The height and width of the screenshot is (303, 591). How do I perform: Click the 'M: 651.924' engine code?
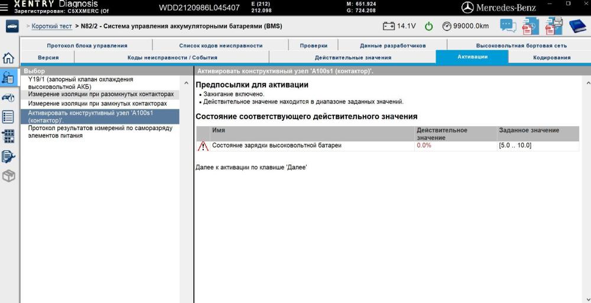click(x=361, y=4)
